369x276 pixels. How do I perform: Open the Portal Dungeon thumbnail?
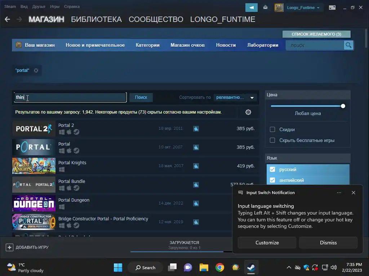tap(34, 203)
